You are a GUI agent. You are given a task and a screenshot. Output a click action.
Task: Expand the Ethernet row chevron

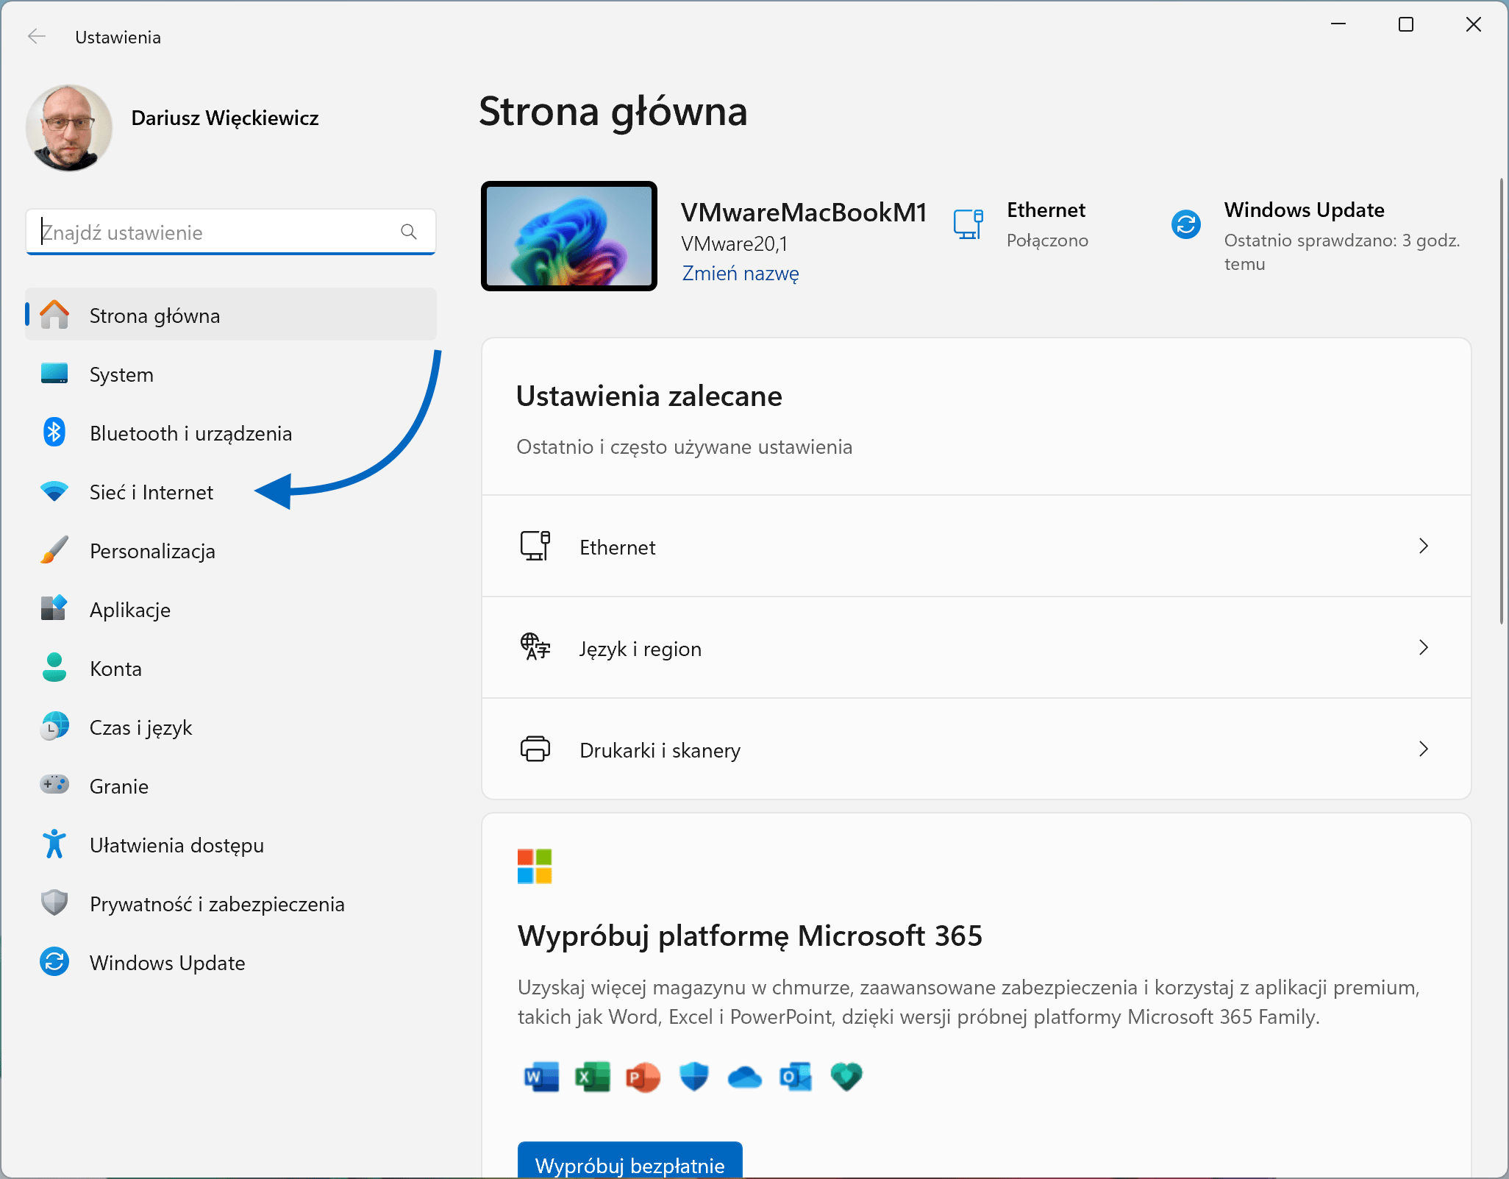click(x=1424, y=546)
